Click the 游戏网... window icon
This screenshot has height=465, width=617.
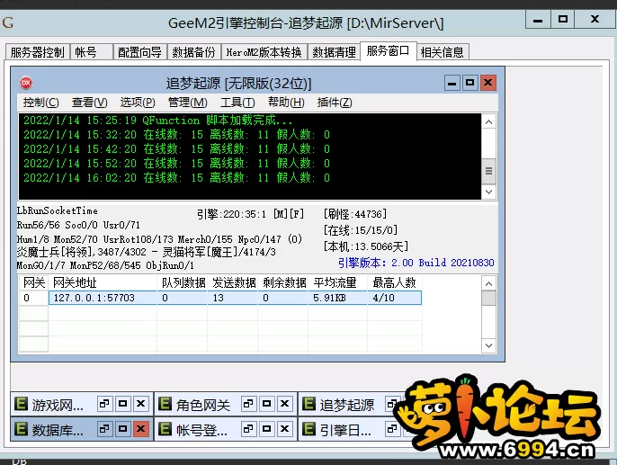pos(21,404)
